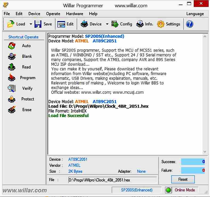This screenshot has width=210, height=197.
Task: Click the Verify magnifier icon
Action: 12,89
